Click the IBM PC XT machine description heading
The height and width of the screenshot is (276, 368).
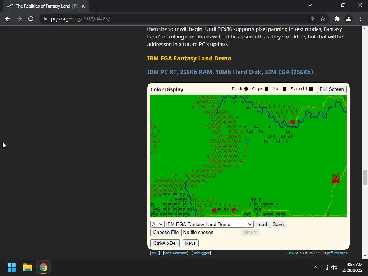click(230, 72)
